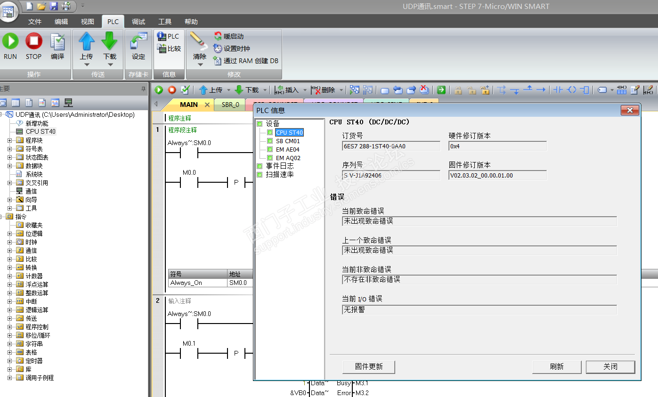Image resolution: width=658 pixels, height=397 pixels.
Task: Close the MAIN editor tab
Action: (207, 105)
